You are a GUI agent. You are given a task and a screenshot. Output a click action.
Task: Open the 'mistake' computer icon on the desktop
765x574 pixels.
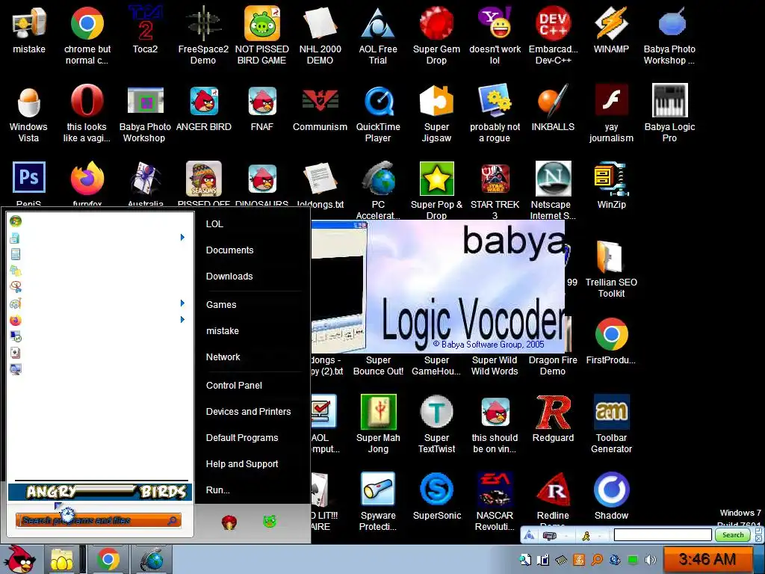pos(29,22)
